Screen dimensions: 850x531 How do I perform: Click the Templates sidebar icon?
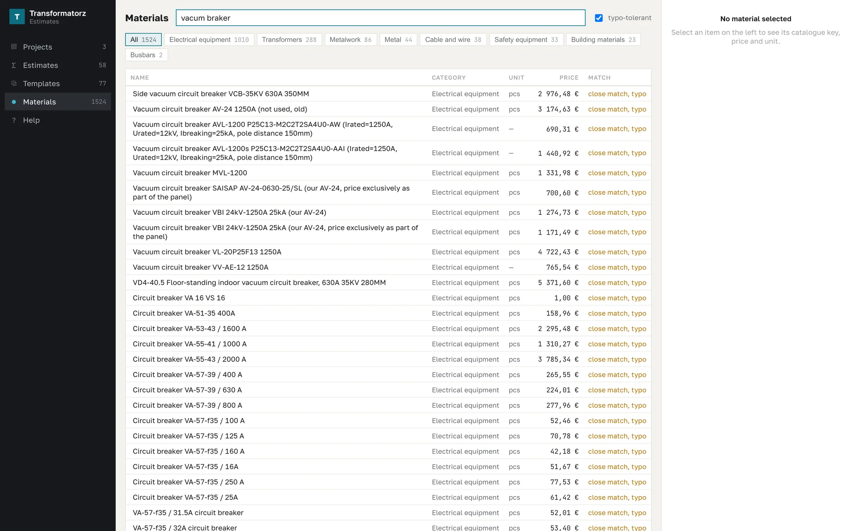(x=14, y=83)
